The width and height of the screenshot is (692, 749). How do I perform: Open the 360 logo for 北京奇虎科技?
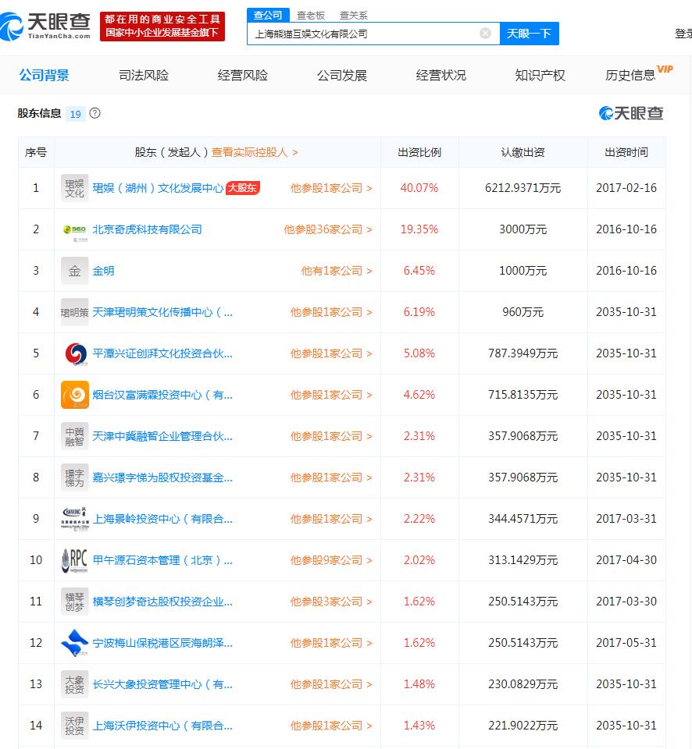point(75,229)
